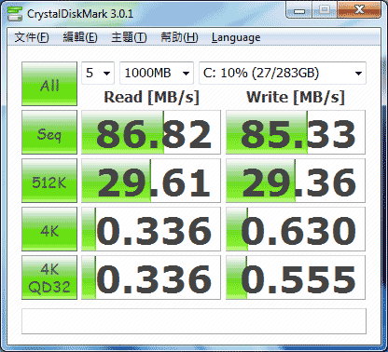Click the Read [MB/s] column header

[151, 98]
